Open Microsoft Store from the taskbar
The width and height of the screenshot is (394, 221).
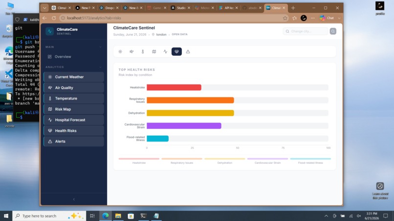pyautogui.click(x=131, y=216)
